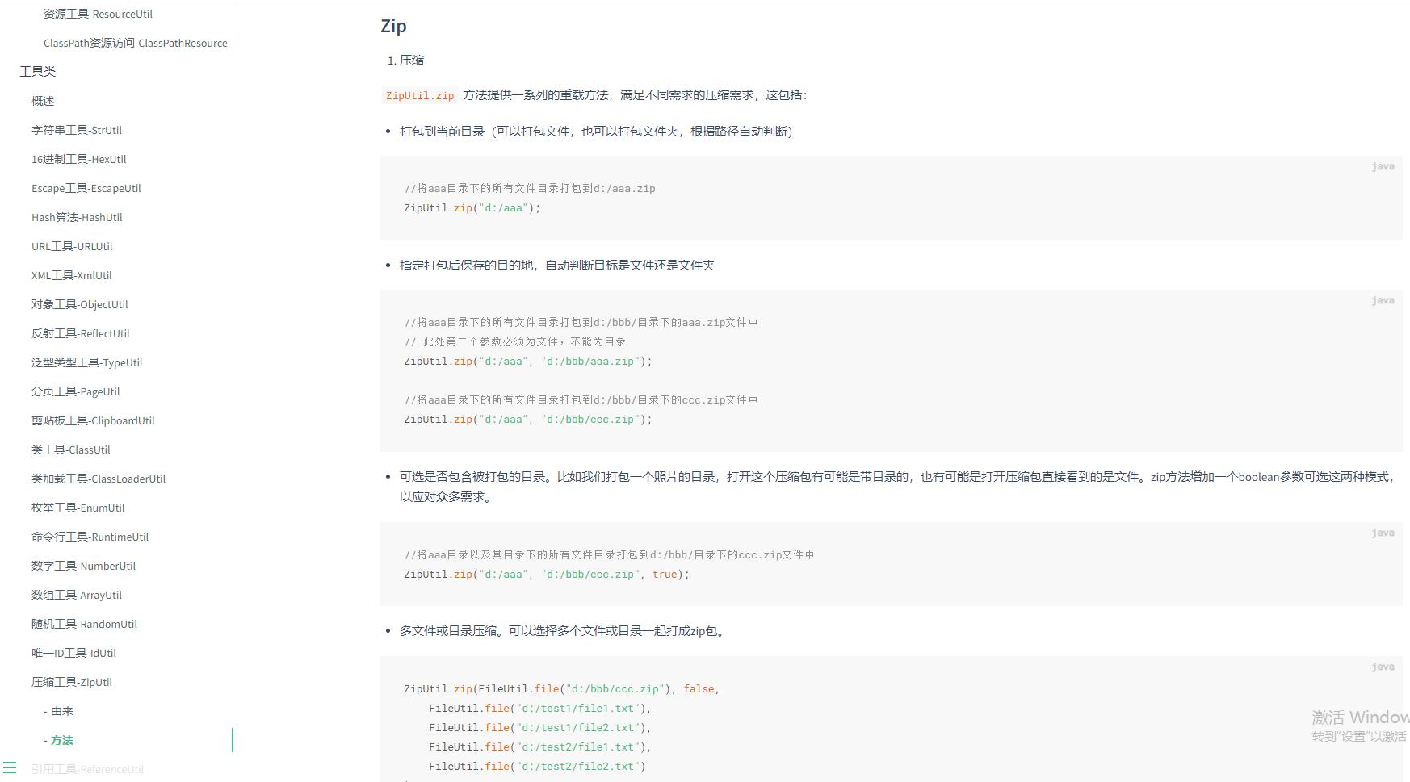Open Escape工具-EscapeUtil page
This screenshot has height=782, width=1410.
86,188
